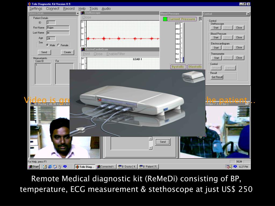Click the Create patient button

coord(67,52)
